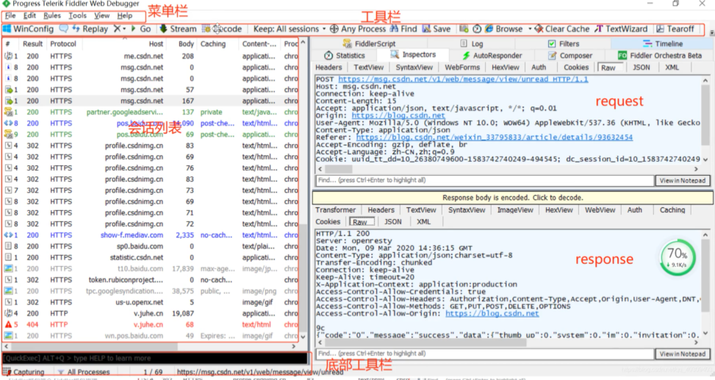Open the Composer tab
The width and height of the screenshot is (715, 380).
[570, 55]
